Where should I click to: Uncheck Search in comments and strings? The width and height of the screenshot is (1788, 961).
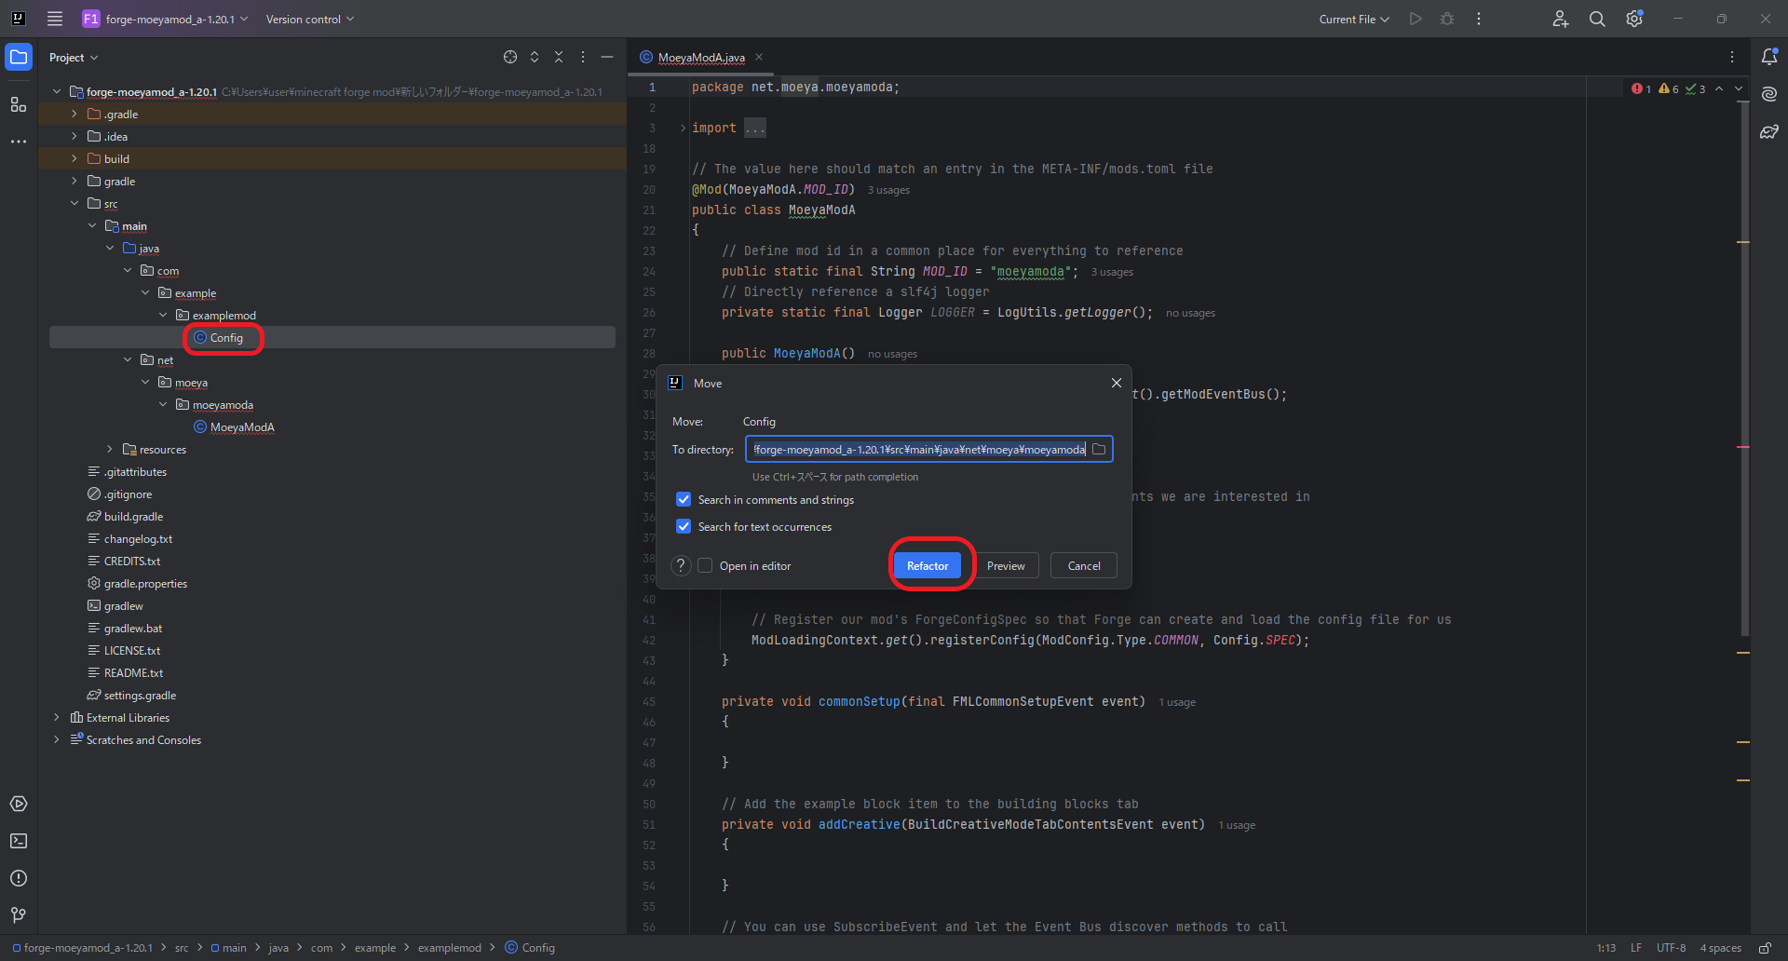(684, 500)
